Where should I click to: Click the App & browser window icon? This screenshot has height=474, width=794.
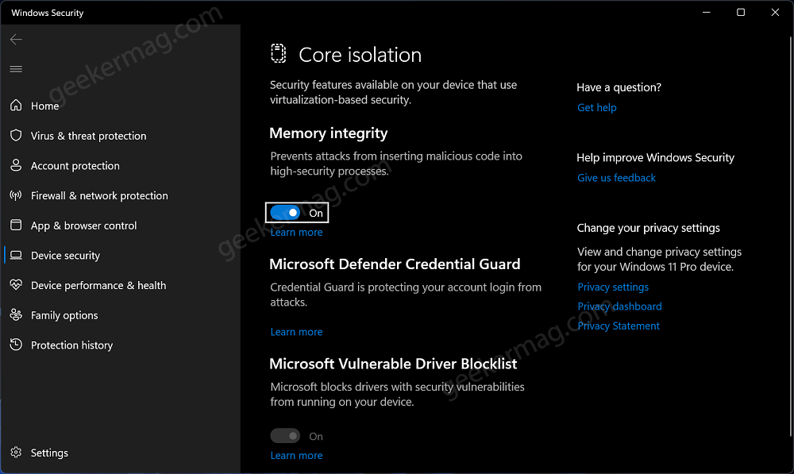(16, 225)
